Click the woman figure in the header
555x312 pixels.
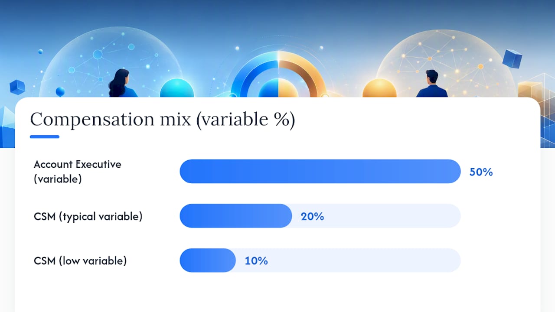[x=122, y=83]
